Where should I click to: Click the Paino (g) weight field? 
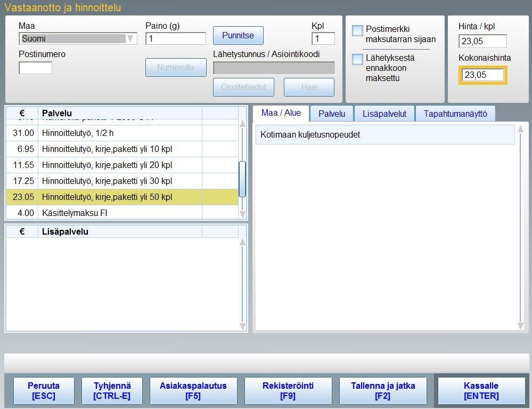coord(176,39)
